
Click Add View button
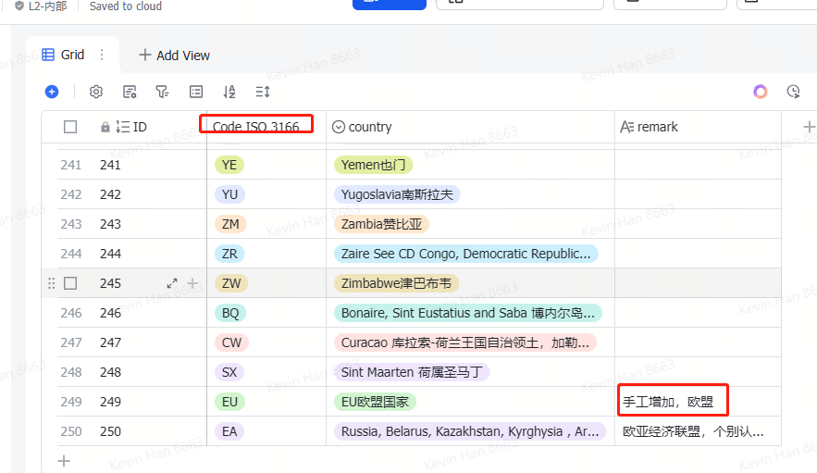pos(175,56)
